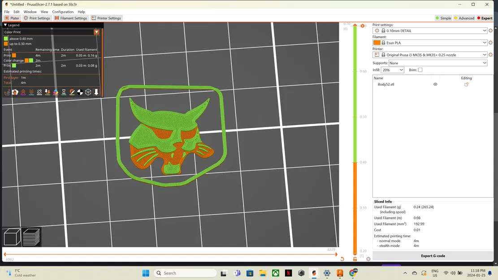Select Body52.stl in object list
498x280 pixels.
coord(386,84)
